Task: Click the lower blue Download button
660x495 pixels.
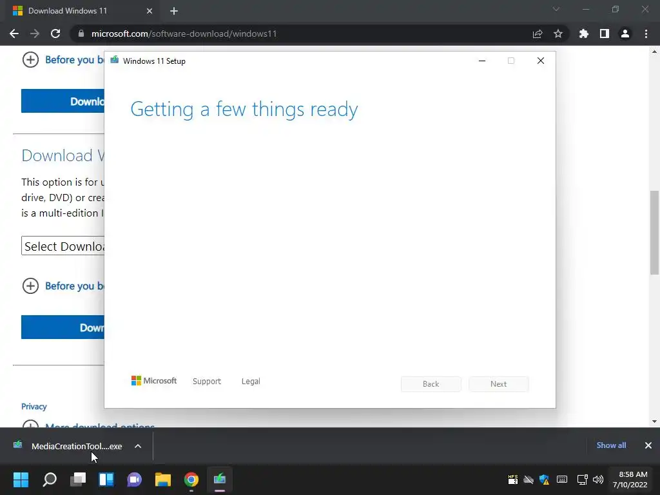Action: 63,327
